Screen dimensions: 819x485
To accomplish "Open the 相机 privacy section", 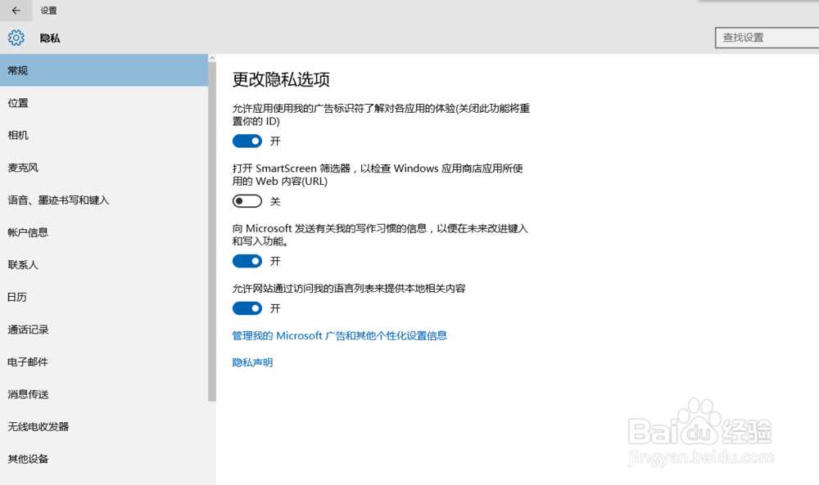I will 104,135.
